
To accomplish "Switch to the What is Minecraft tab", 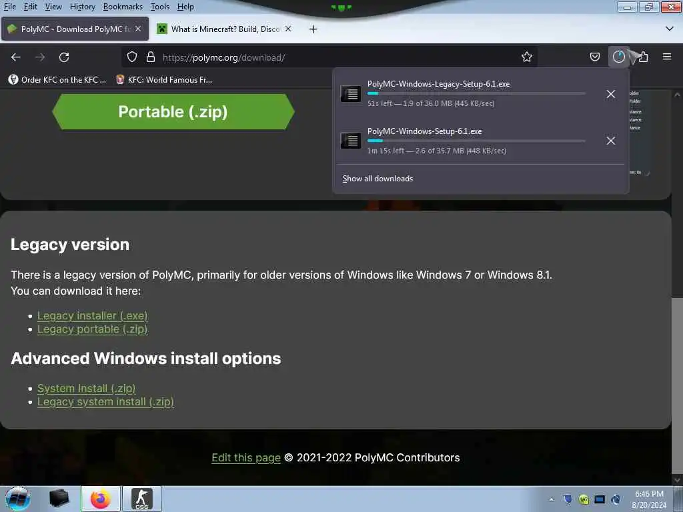I will pyautogui.click(x=225, y=29).
